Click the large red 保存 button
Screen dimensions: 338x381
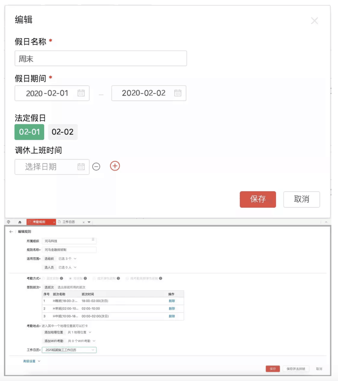(x=258, y=199)
